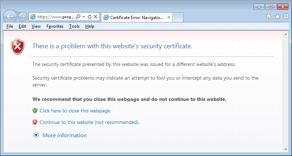Expand the More information arrow icon
Viewport: 292px width, 156px height.
point(36,135)
